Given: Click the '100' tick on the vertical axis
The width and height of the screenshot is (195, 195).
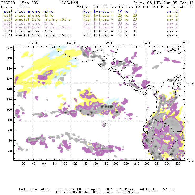Looking at the screenshot, I should pyautogui.click(x=9, y=110).
